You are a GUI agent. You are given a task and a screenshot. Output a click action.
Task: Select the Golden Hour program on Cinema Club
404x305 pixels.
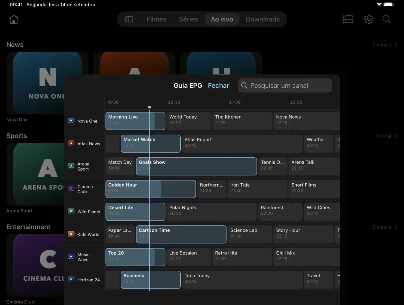point(151,189)
